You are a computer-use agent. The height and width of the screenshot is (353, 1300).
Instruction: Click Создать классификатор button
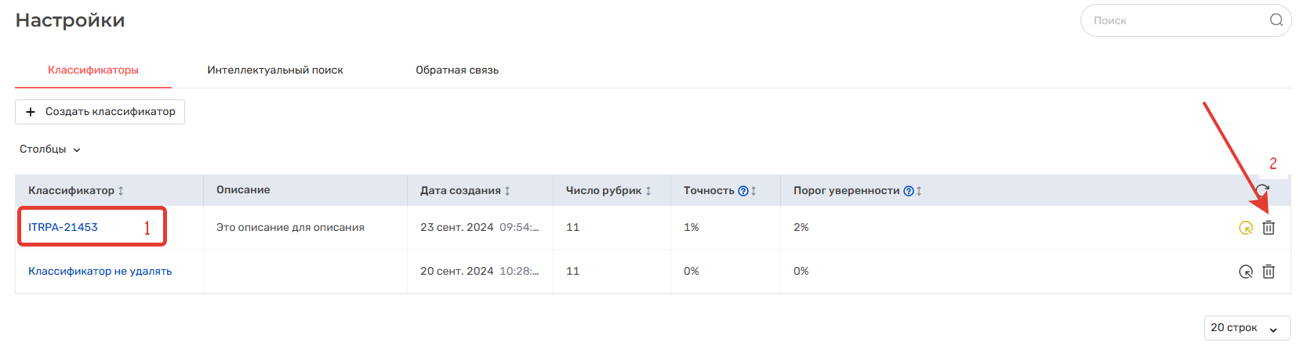100,112
